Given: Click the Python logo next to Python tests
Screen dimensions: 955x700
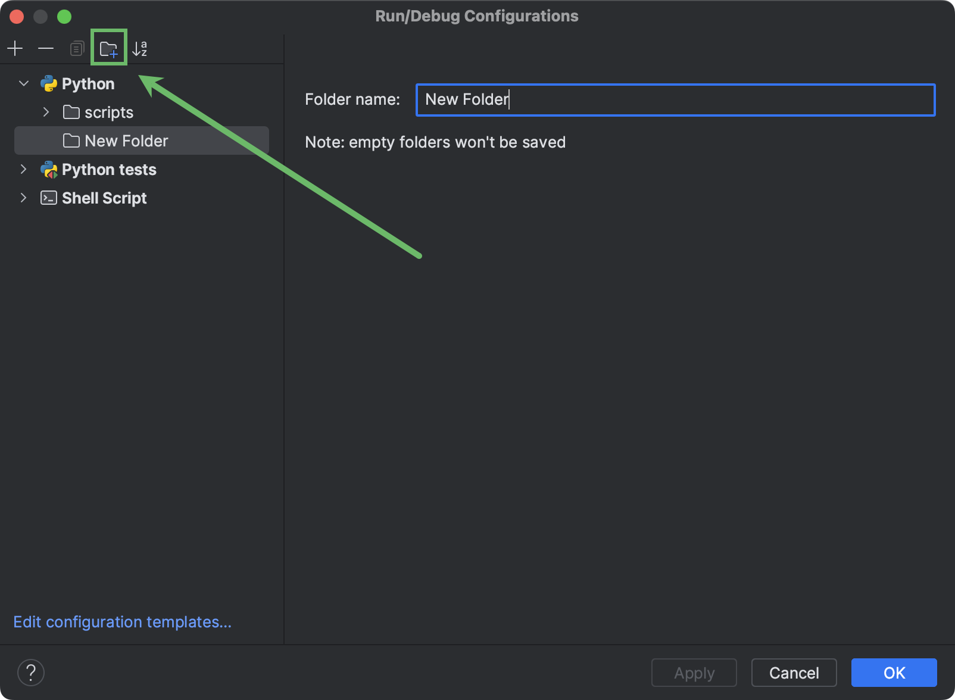Looking at the screenshot, I should (x=49, y=170).
